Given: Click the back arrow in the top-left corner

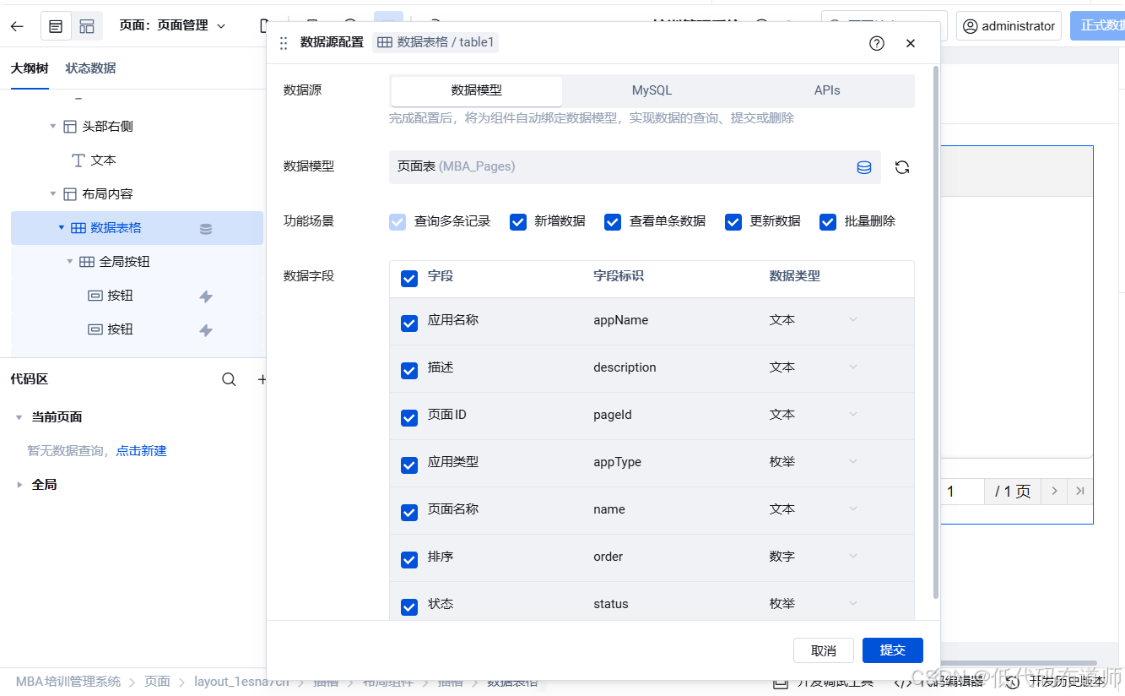Looking at the screenshot, I should [x=17, y=25].
